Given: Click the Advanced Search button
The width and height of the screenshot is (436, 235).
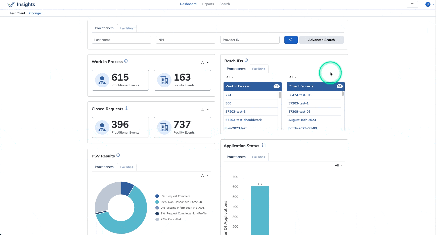Looking at the screenshot, I should tap(321, 40).
